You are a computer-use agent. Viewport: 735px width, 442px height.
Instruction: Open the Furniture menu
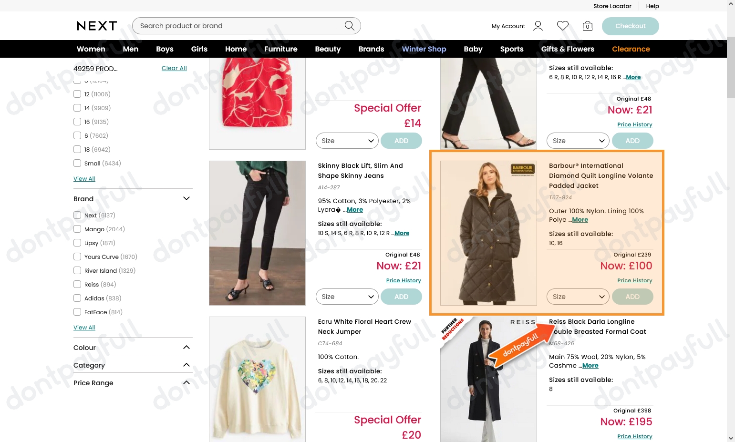(x=280, y=49)
